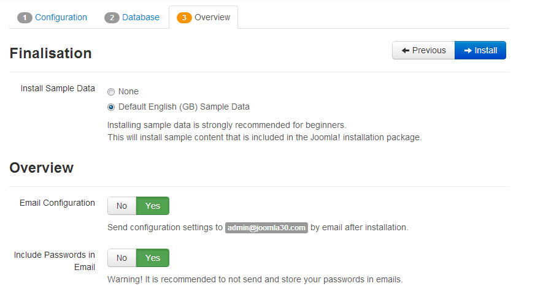Go back to the Configuration tab label
The width and height of the screenshot is (543, 297).
click(x=61, y=17)
